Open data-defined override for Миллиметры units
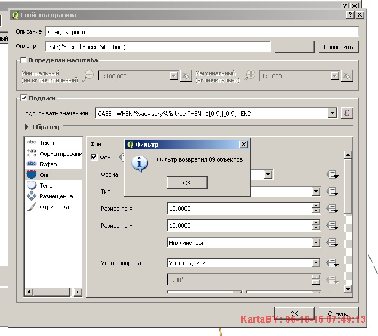This screenshot has height=336, width=378. 333,243
